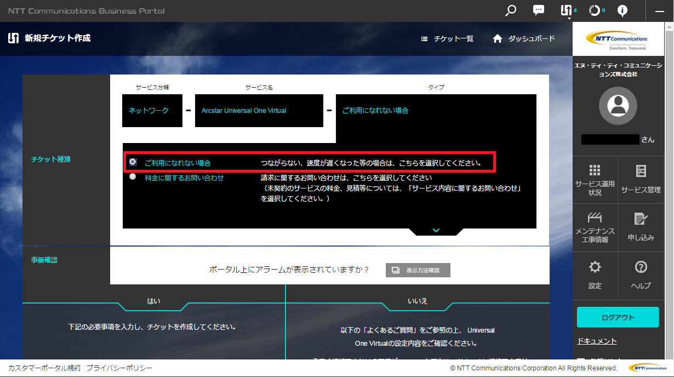Viewport: 674px width, 377px height.
Task: Go to チケット一覧 ticket list
Action: 447,39
